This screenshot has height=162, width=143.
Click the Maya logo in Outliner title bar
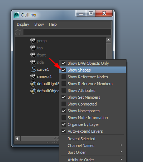pos(16,15)
